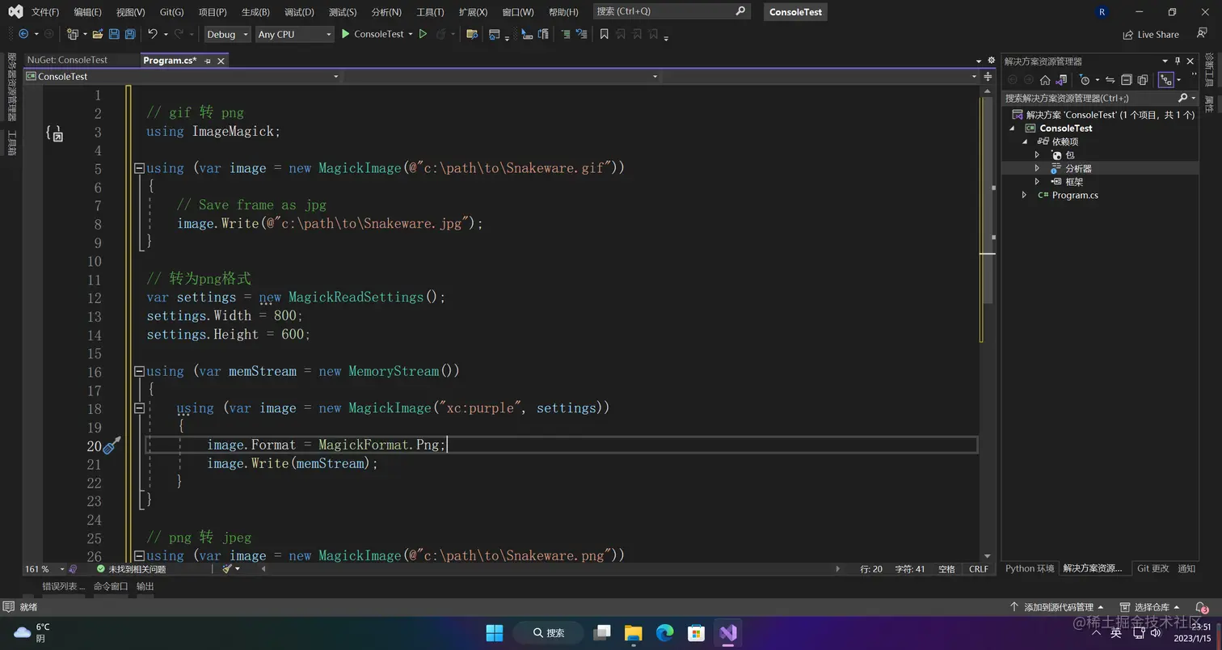This screenshot has width=1222, height=650.
Task: Collapse the using block at line 5
Action: coord(139,168)
